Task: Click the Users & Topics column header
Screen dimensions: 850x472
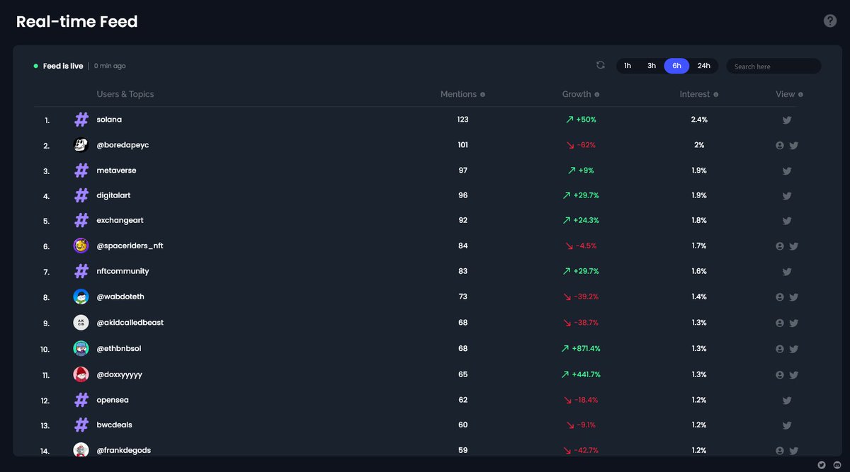Action: pyautogui.click(x=125, y=94)
